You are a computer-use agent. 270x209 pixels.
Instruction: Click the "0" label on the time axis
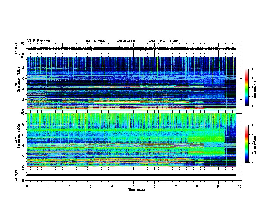pos(27,186)
